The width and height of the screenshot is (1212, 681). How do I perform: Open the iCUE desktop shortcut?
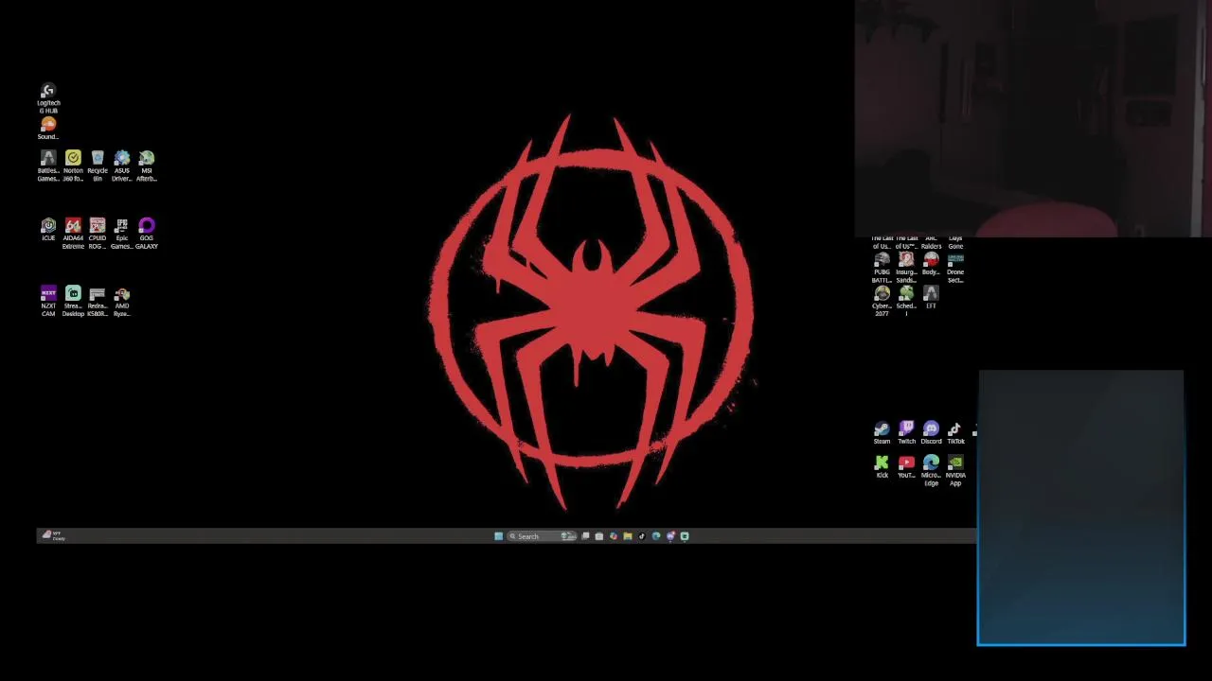pyautogui.click(x=48, y=231)
